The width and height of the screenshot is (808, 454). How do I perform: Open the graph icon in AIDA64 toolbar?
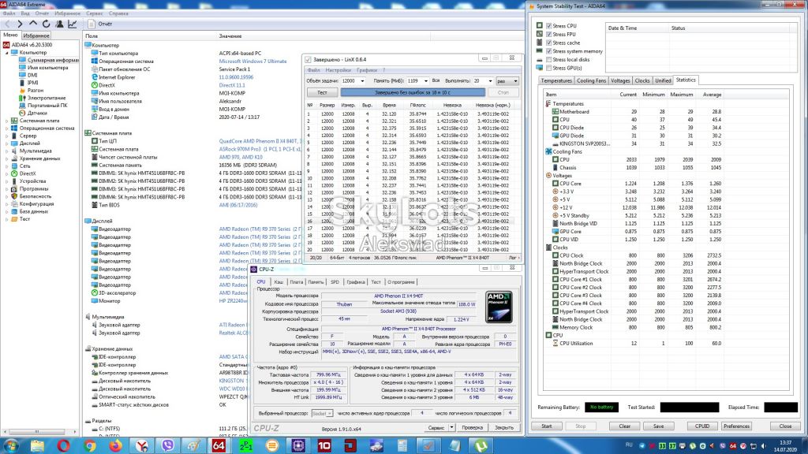(x=73, y=24)
